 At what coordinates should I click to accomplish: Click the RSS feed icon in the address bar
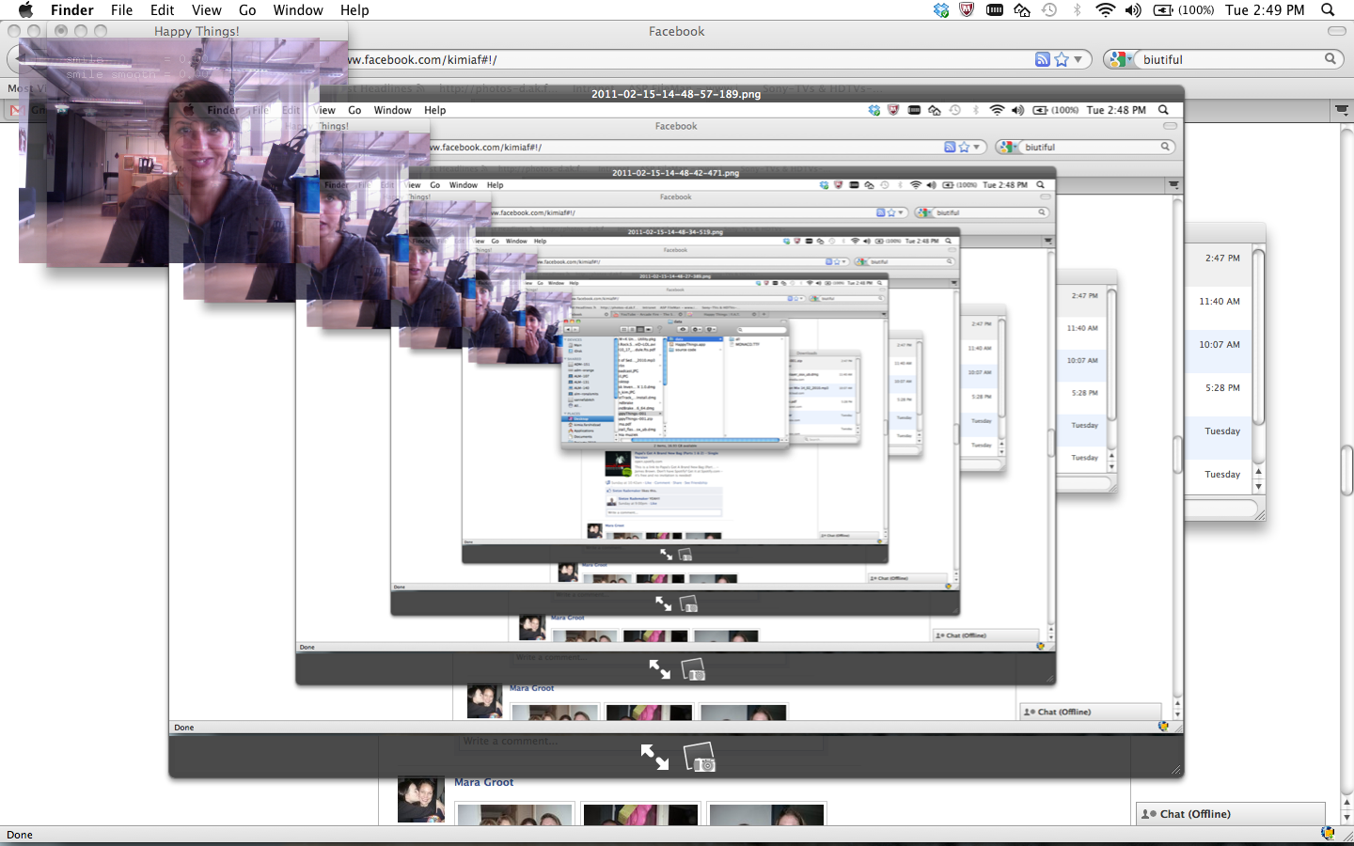[1042, 59]
